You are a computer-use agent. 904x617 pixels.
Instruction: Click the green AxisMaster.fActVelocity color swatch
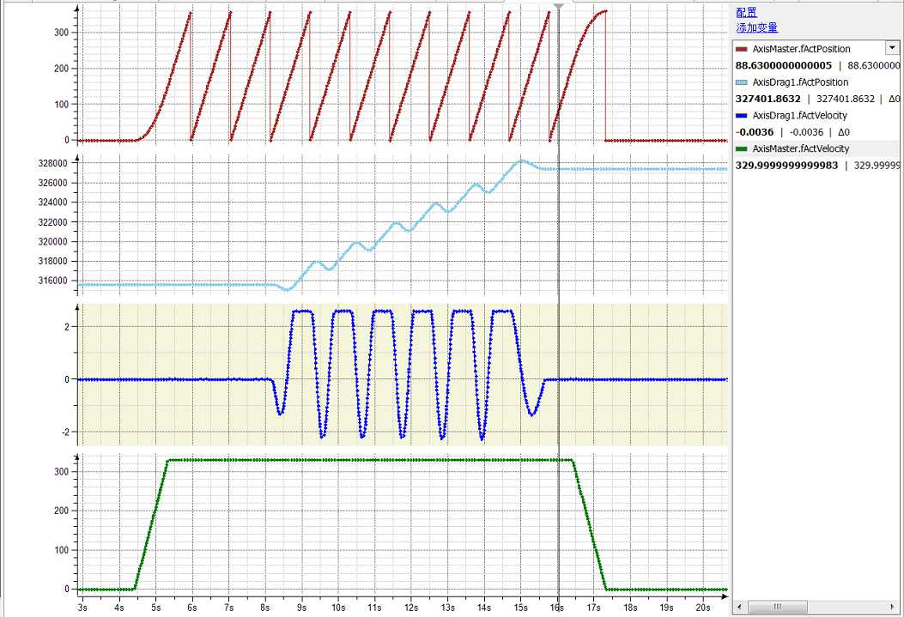tap(743, 148)
